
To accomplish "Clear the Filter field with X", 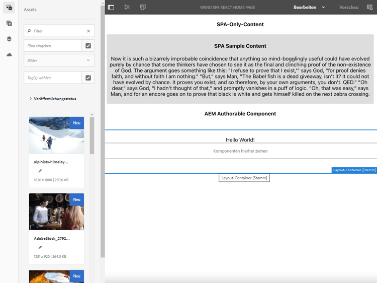I will pyautogui.click(x=88, y=31).
